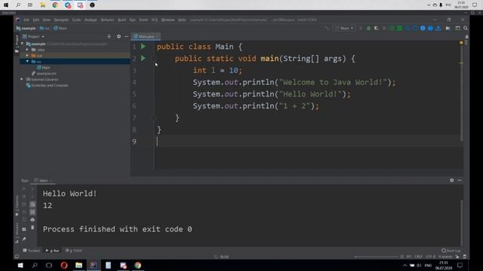483x271 pixels.
Task: Click the memory indicator bar in status bar
Action: click(x=377, y=257)
